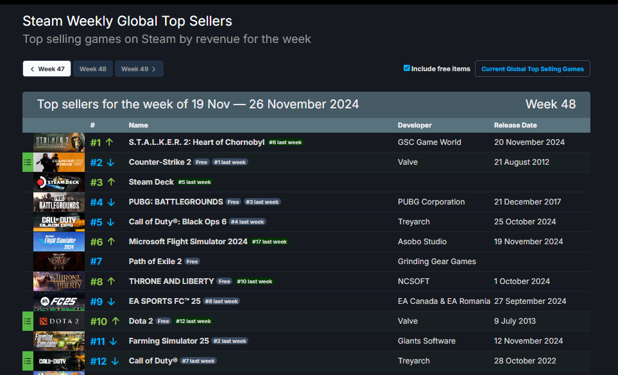
Task: Click release date 9 July 2013
Action: [515, 321]
